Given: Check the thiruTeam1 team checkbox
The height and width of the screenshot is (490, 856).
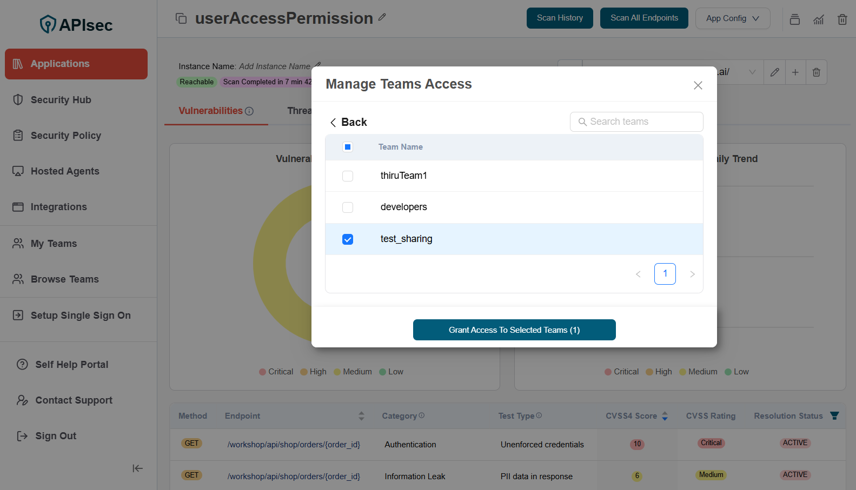Looking at the screenshot, I should [348, 176].
